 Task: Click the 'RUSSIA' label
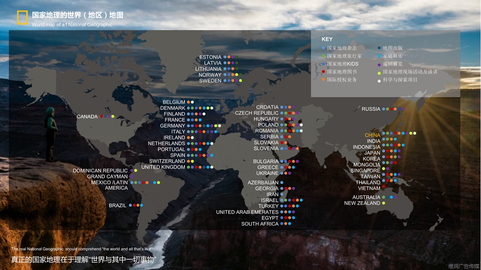coord(371,109)
